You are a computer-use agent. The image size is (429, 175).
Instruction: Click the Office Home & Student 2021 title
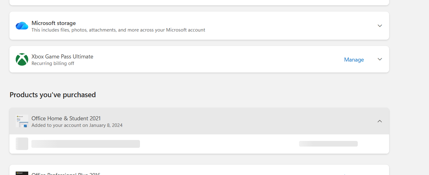[66, 118]
